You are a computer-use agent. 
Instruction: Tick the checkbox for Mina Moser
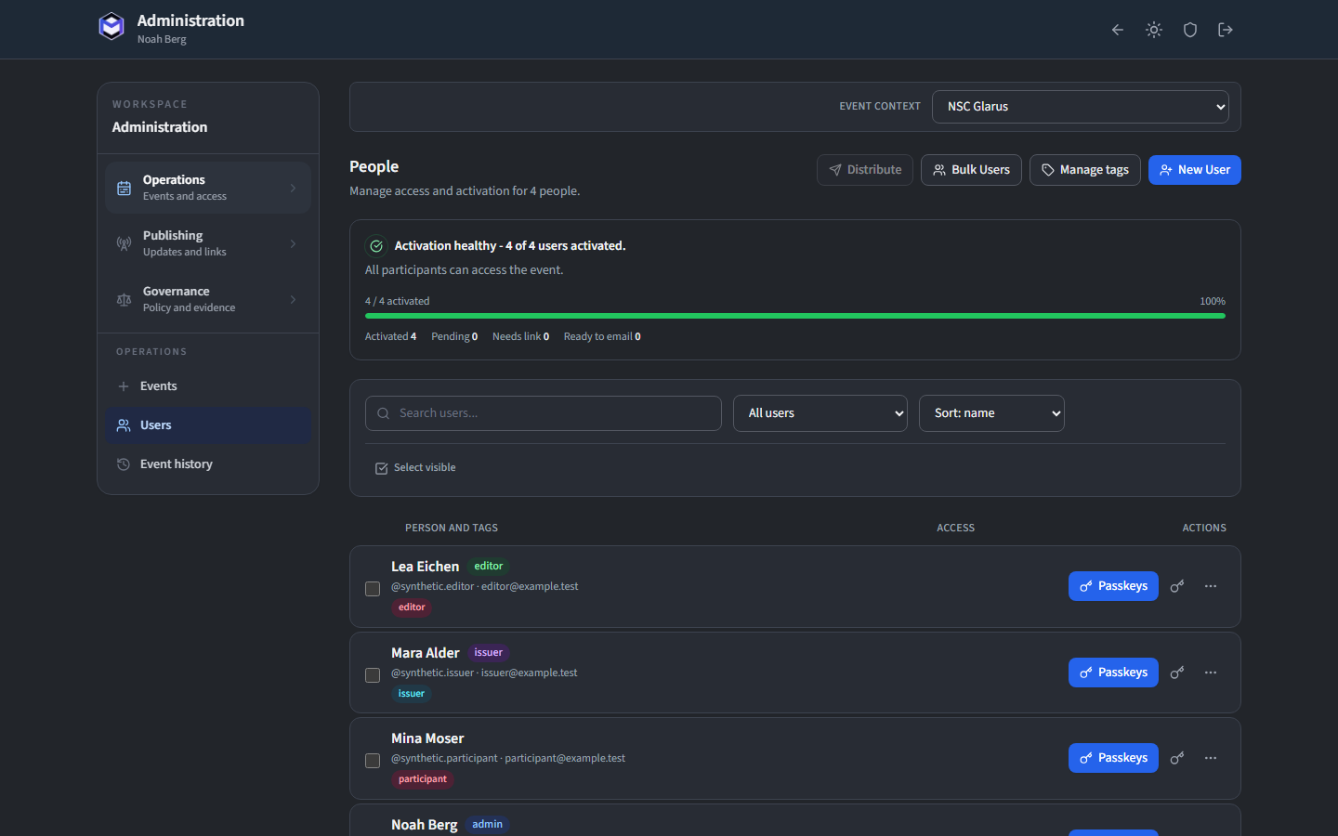pos(373,761)
